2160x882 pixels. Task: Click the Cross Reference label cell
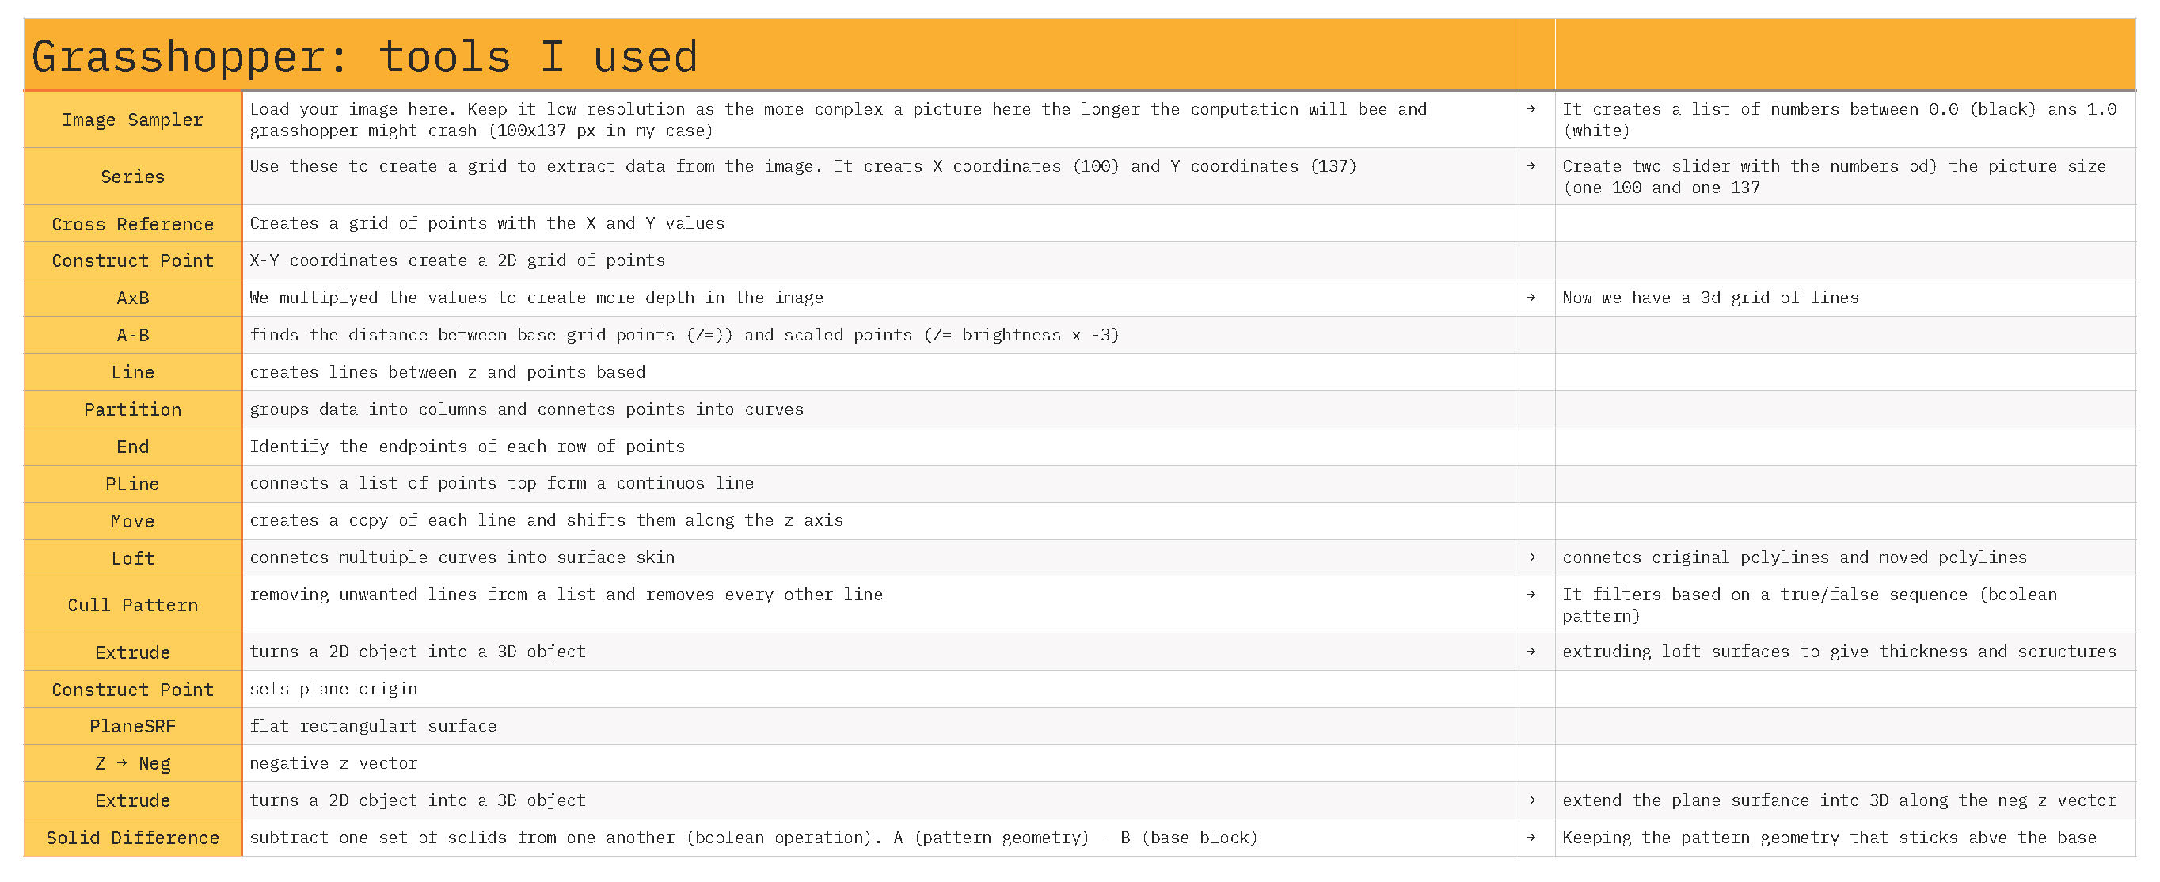pos(132,224)
